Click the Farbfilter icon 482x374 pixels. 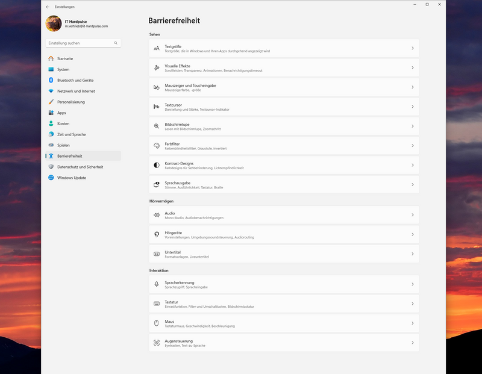(157, 146)
